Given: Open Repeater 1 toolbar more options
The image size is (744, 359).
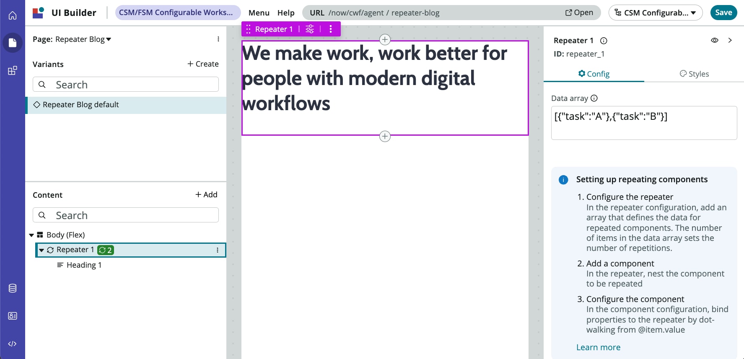Looking at the screenshot, I should (331, 29).
